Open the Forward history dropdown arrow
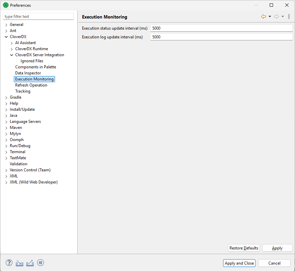 click(x=283, y=16)
